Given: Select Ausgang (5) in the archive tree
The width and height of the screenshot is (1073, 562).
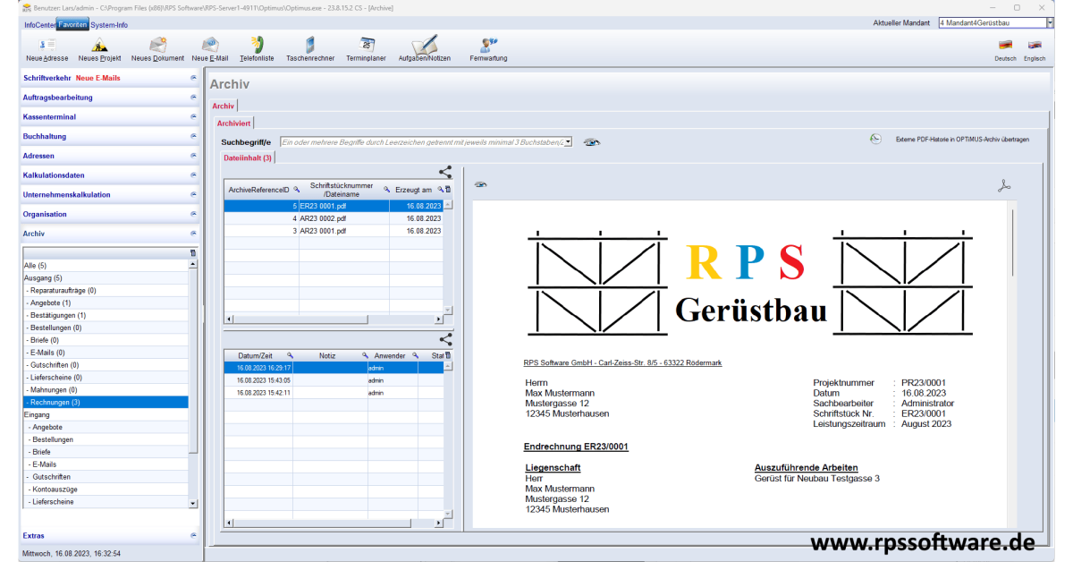Looking at the screenshot, I should click(106, 278).
